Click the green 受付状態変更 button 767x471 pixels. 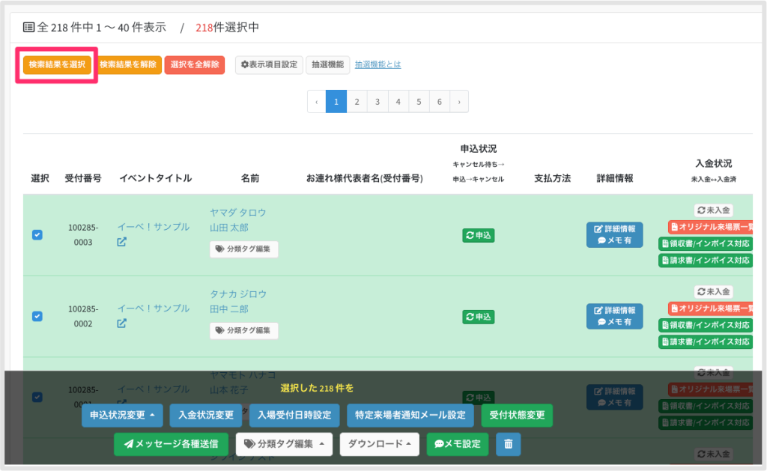point(517,416)
